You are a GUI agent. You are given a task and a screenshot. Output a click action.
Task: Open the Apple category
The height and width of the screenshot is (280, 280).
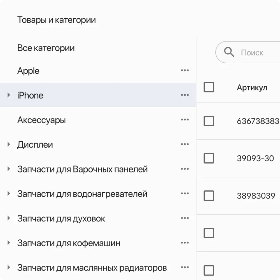(28, 71)
